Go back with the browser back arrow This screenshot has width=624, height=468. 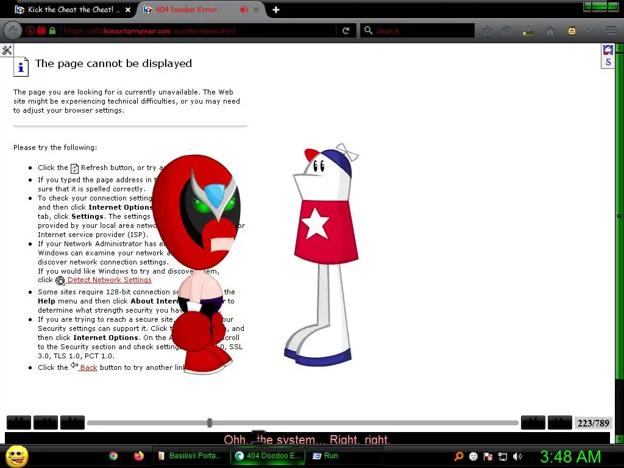pyautogui.click(x=13, y=30)
